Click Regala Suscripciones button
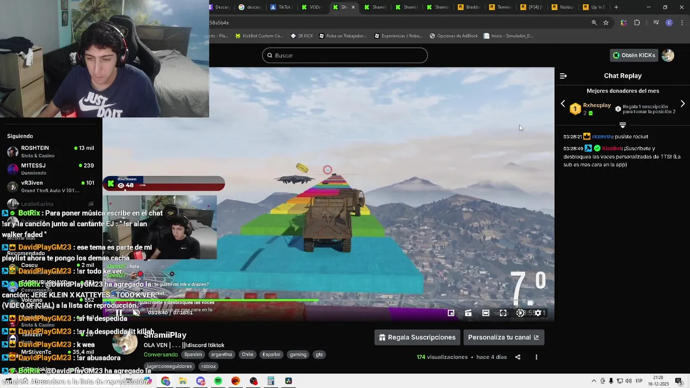This screenshot has width=690, height=388. 417,337
